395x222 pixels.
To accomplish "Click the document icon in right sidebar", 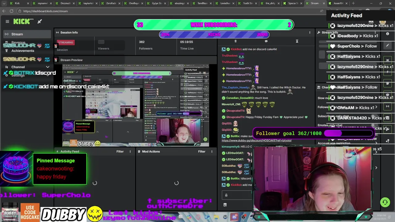I will [x=388, y=83].
